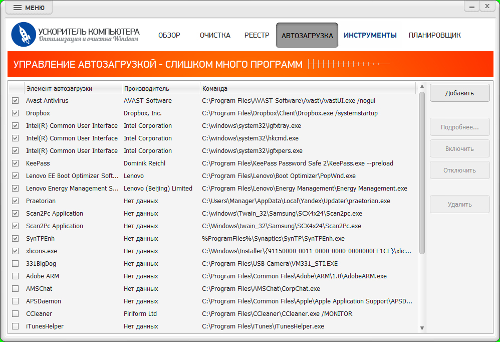
Task: Click the scrollbar down arrow
Action: click(422, 328)
